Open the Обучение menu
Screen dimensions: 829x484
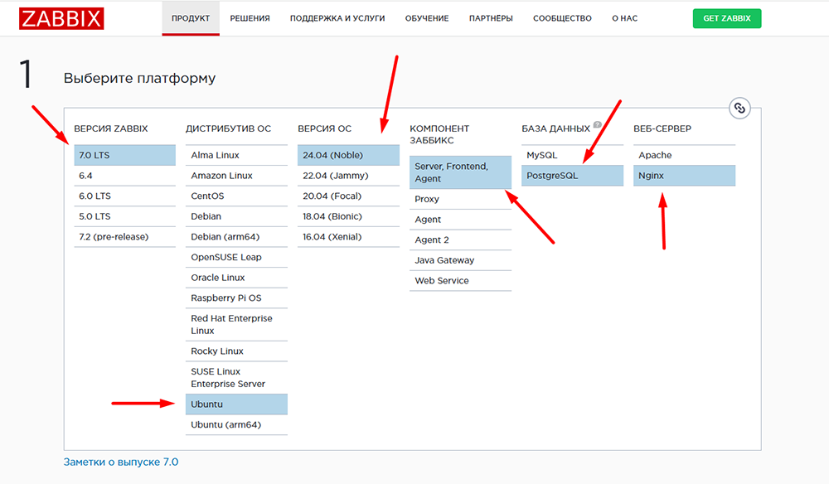pos(427,18)
